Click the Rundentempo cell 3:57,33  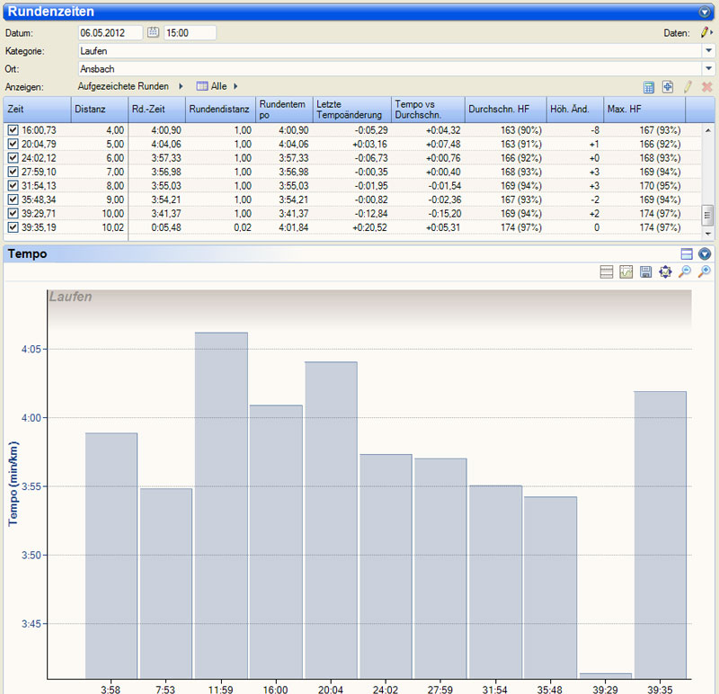pos(294,158)
